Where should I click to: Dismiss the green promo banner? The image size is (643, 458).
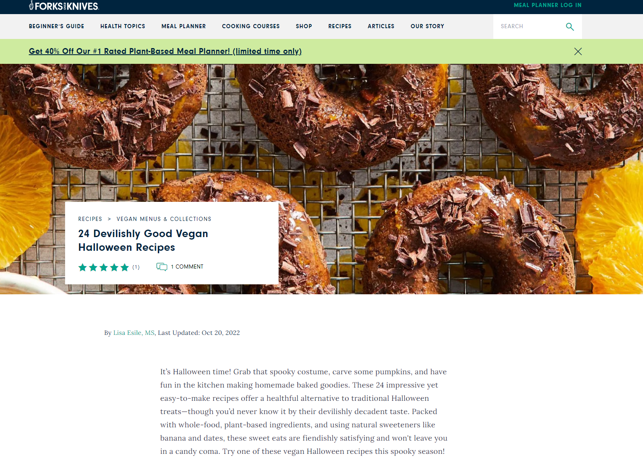(578, 51)
